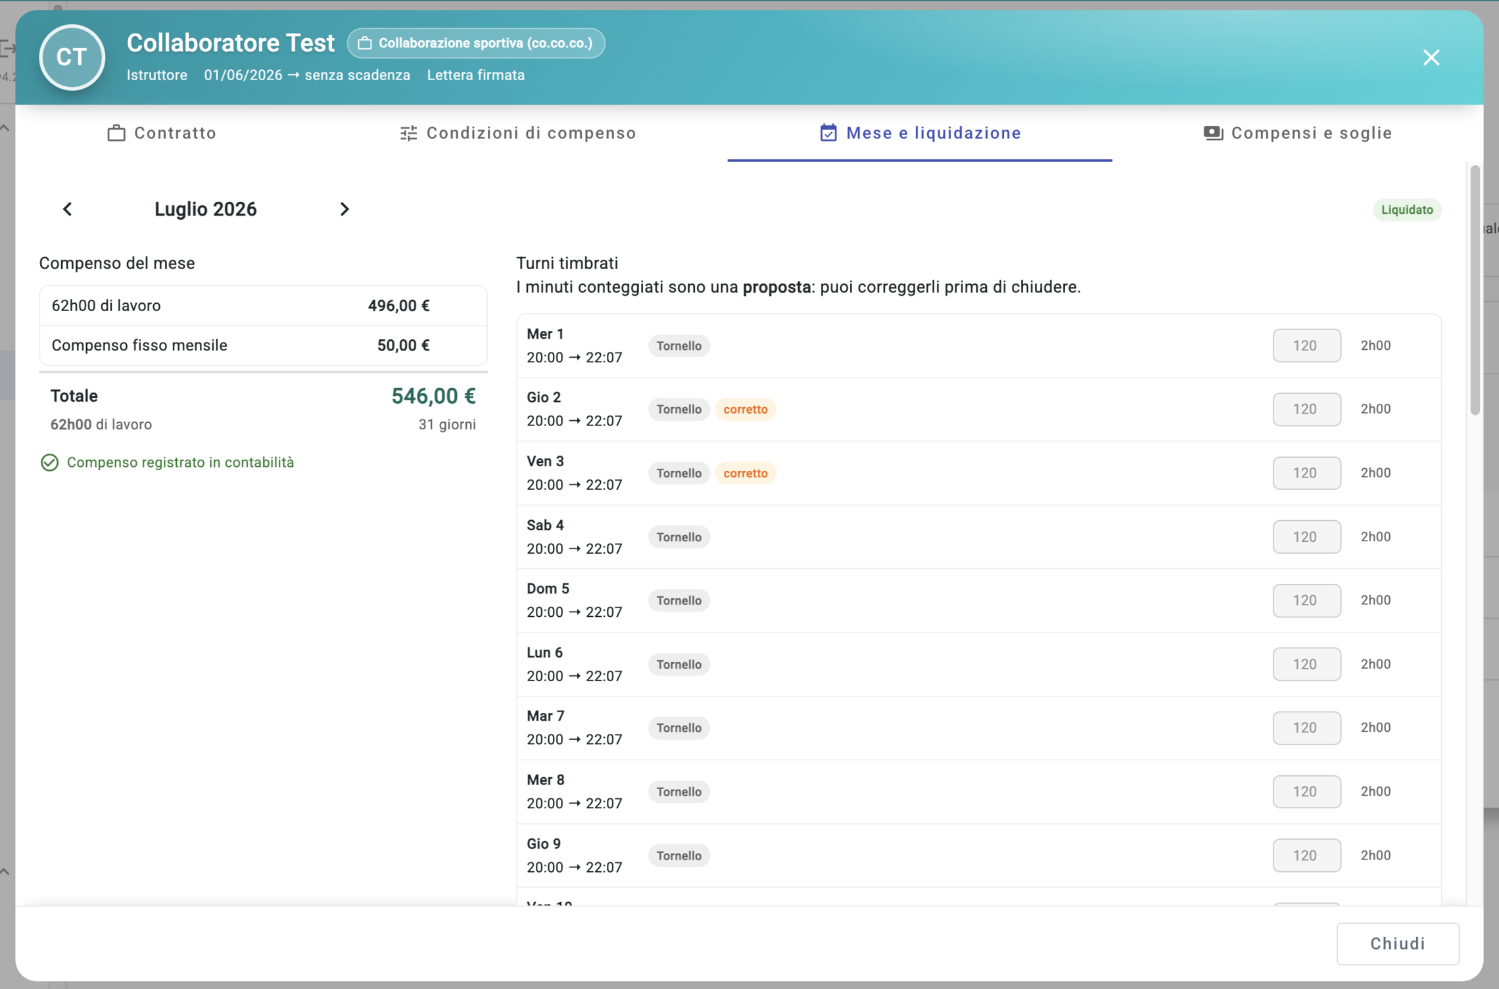Click the Collaborazione sportiva (co.co.co.) badge

(x=476, y=43)
